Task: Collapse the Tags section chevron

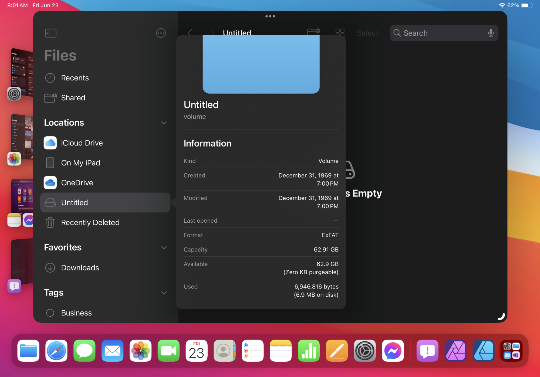Action: 164,293
